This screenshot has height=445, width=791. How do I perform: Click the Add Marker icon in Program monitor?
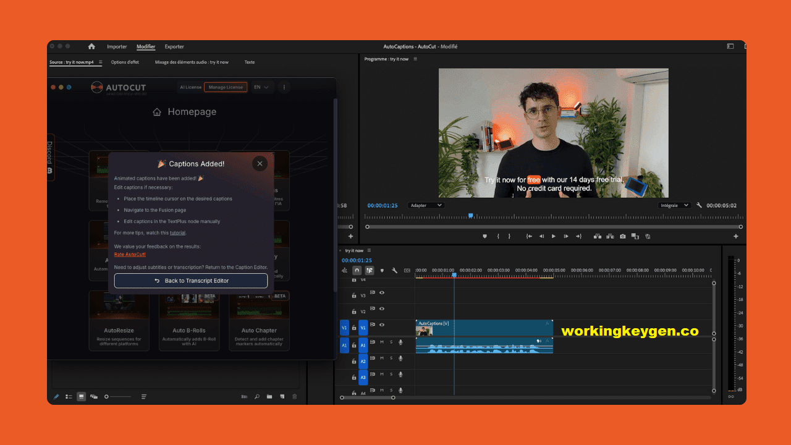point(486,236)
